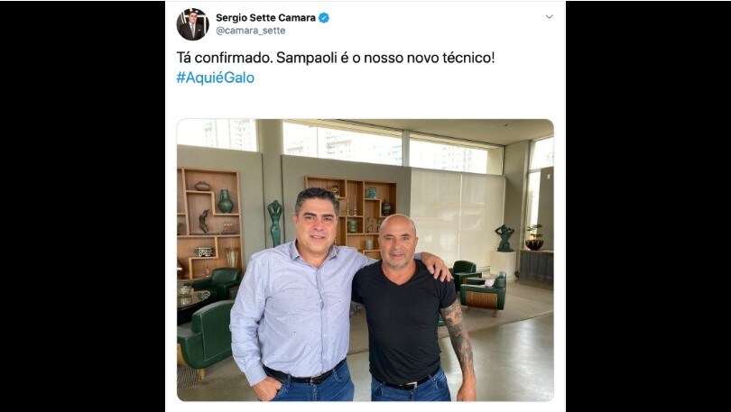Select the Sergio Sette Camara display name

(x=265, y=18)
